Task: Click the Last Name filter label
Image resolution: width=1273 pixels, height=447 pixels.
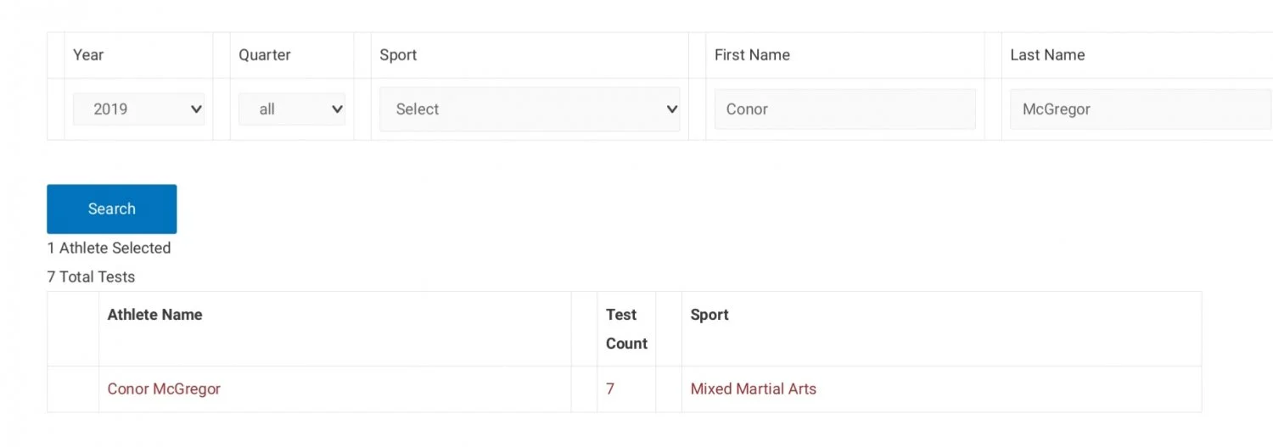Action: [1047, 55]
